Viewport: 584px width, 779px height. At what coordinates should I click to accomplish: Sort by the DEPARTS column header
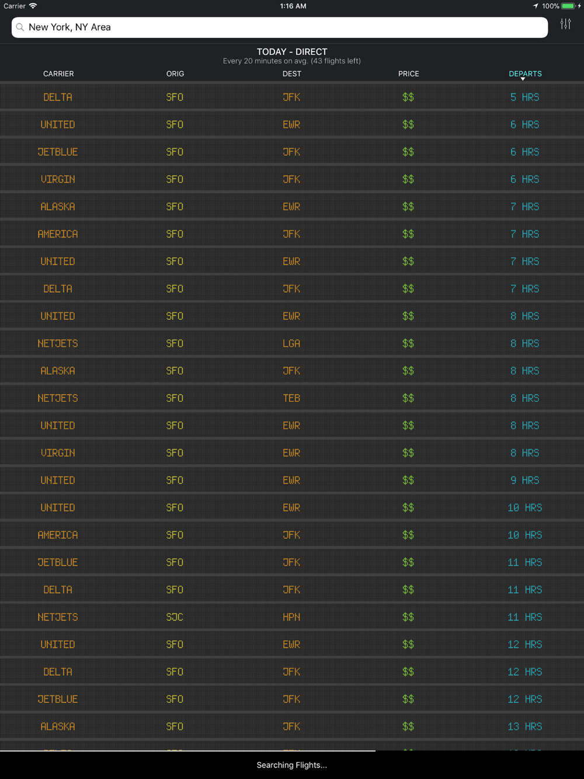pyautogui.click(x=525, y=74)
